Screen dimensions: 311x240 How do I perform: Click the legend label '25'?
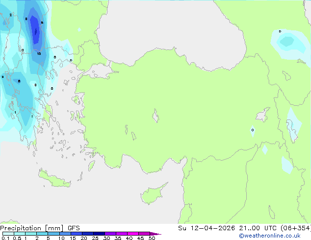(95, 238)
